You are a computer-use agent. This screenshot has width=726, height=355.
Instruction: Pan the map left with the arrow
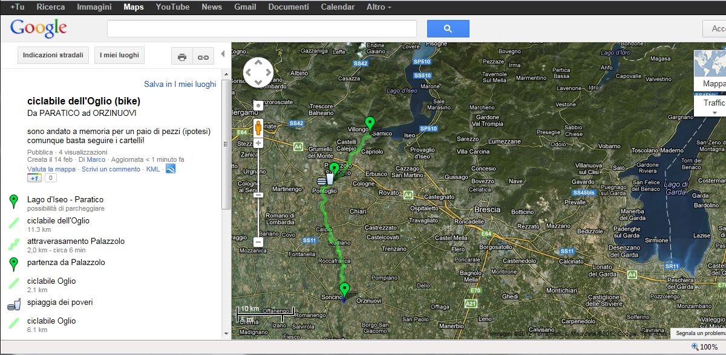[x=248, y=72]
